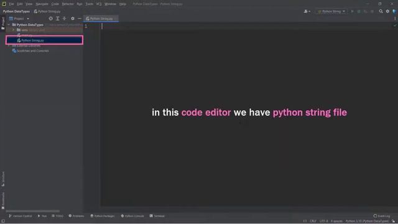Click the tool window quick-access icon bottom-left

3,222
